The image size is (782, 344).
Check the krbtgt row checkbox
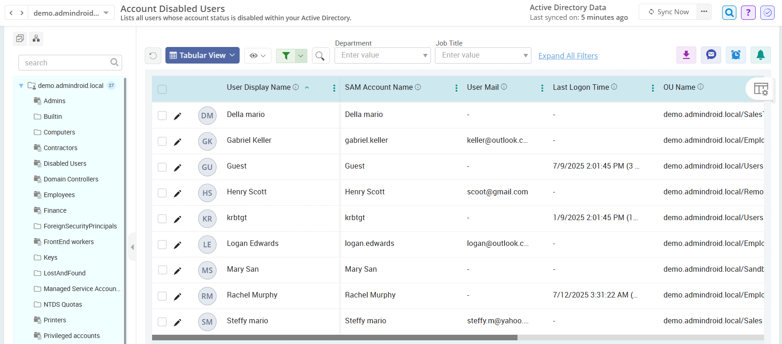162,219
